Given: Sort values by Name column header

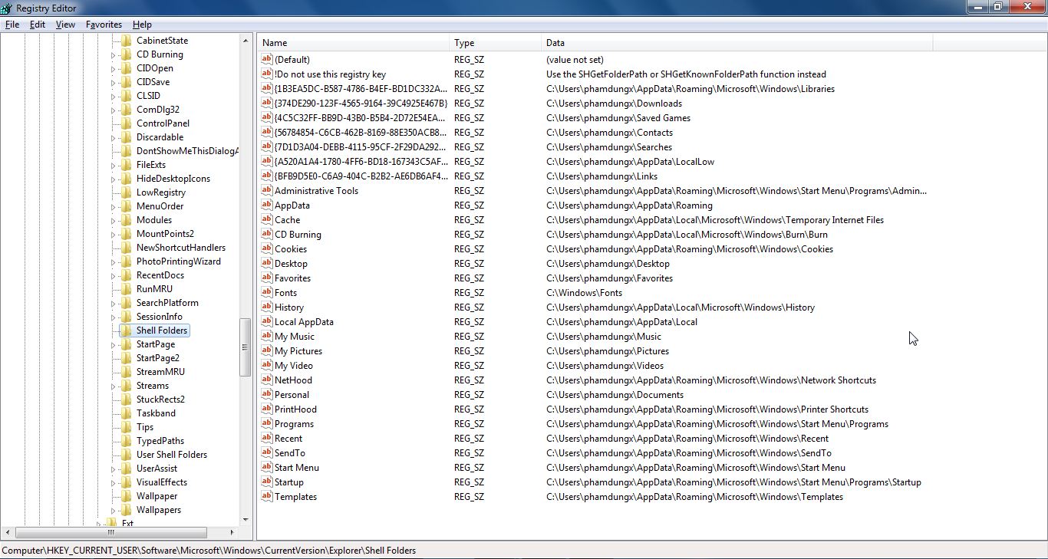Looking at the screenshot, I should pos(354,43).
